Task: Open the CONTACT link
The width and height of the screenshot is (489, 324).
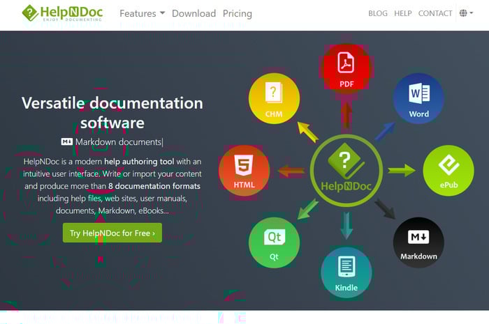Action: coord(435,13)
